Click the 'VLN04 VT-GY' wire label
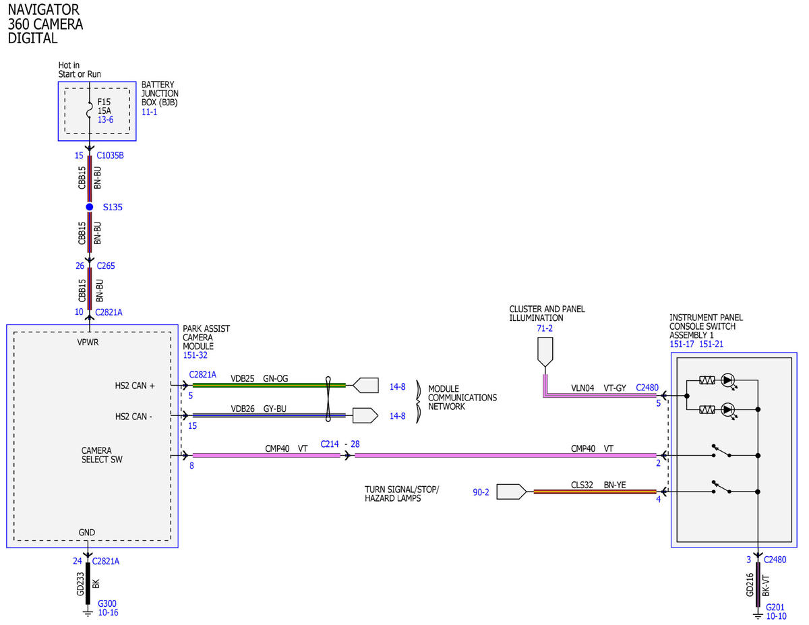Viewport: 809px width, 625px height. [x=599, y=388]
